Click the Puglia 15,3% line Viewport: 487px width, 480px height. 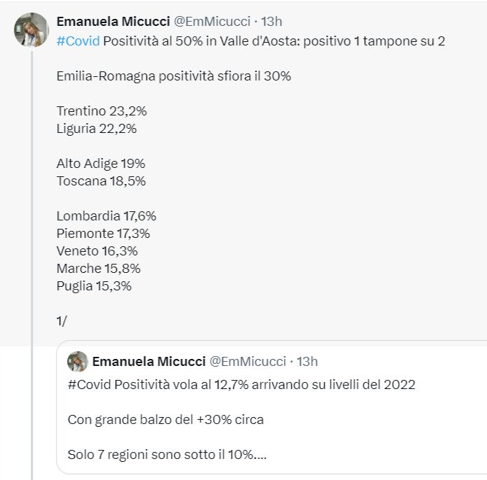tap(94, 285)
